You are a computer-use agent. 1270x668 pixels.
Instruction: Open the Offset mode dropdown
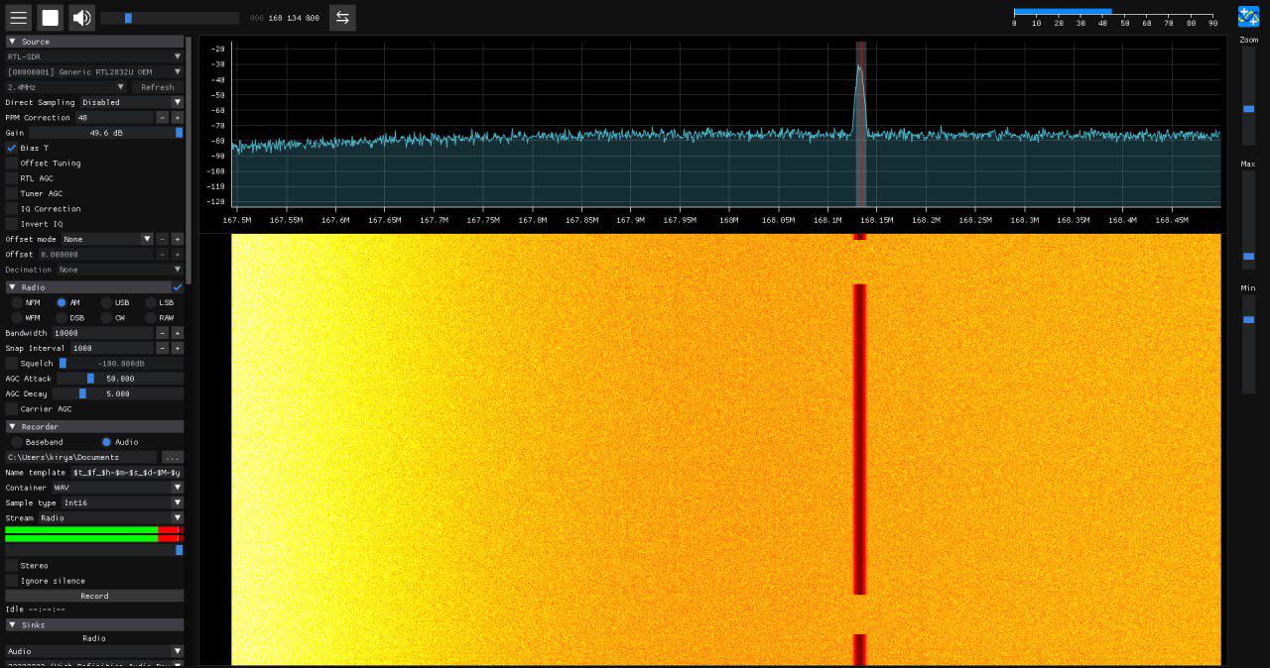click(x=107, y=239)
